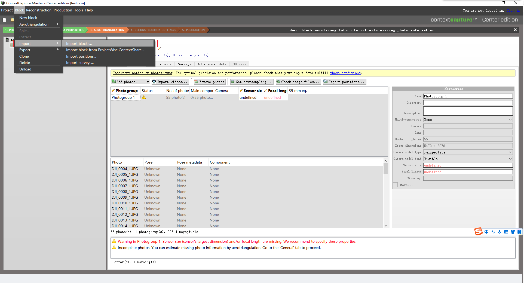Image resolution: width=524 pixels, height=283 pixels.
Task: Open the Help menu
Action: [89, 10]
